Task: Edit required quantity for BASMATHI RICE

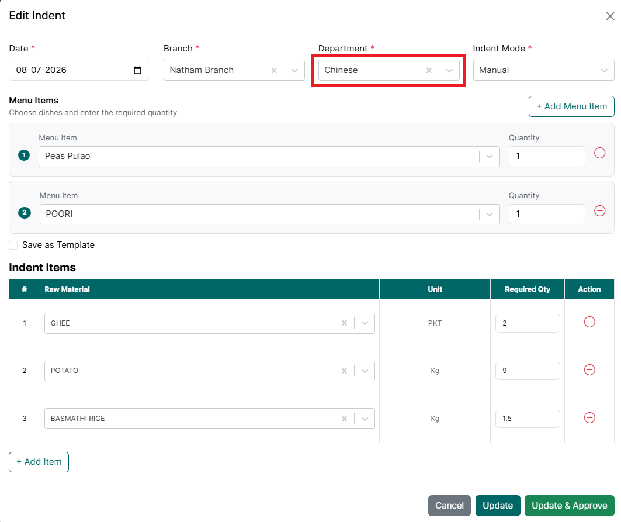Action: (528, 419)
